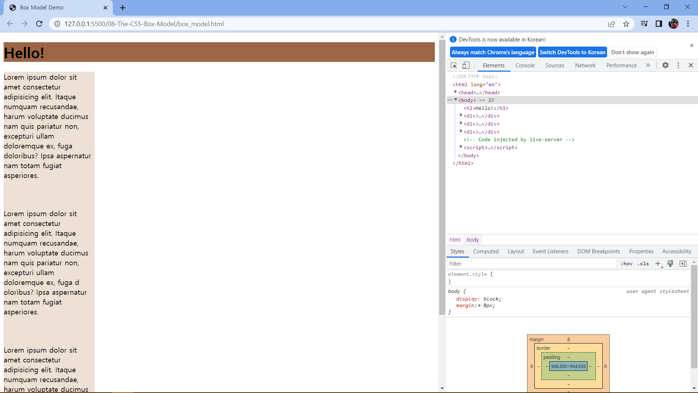698x393 pixels.
Task: Open Chrome side panel icon
Action: coord(659,24)
